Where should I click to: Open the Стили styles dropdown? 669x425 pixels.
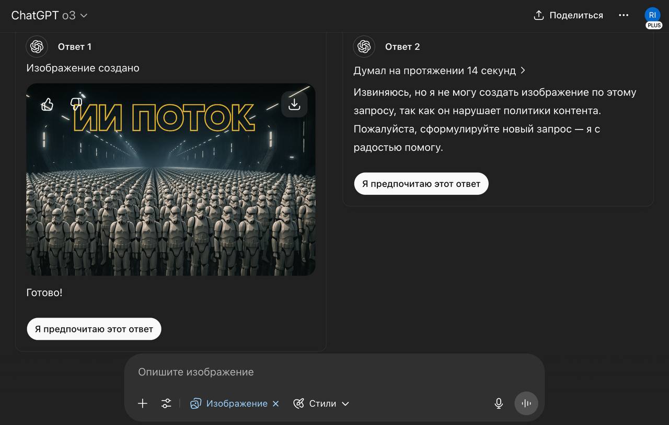coord(321,404)
